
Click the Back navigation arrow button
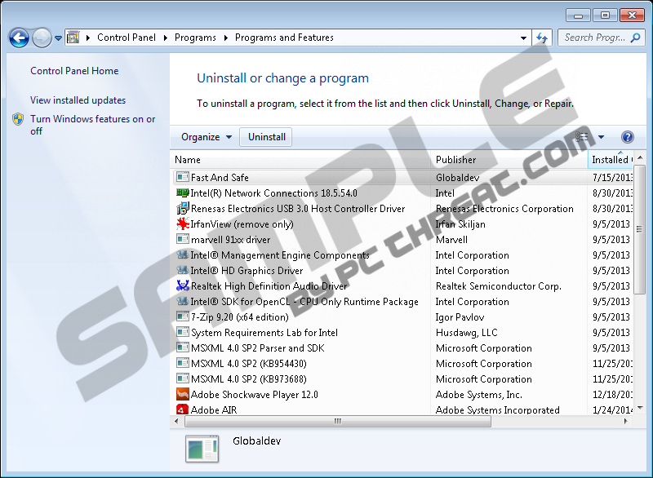click(19, 38)
